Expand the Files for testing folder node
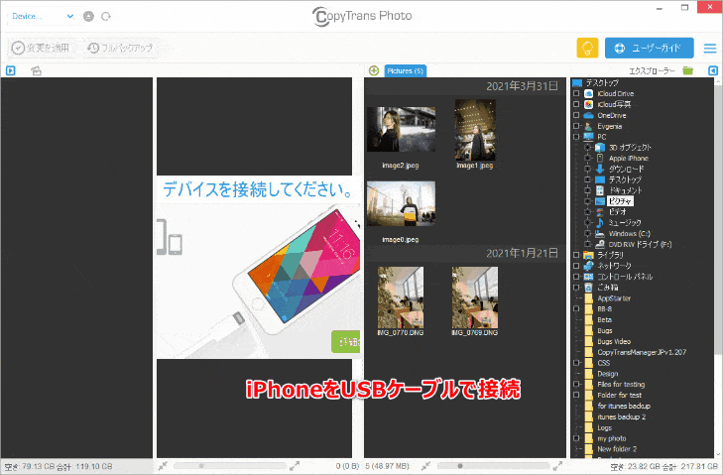 click(576, 384)
